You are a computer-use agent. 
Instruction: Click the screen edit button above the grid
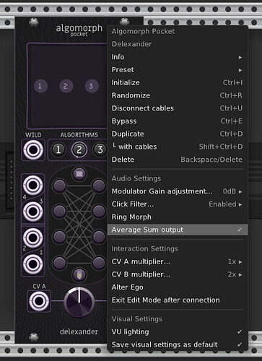tap(79, 173)
